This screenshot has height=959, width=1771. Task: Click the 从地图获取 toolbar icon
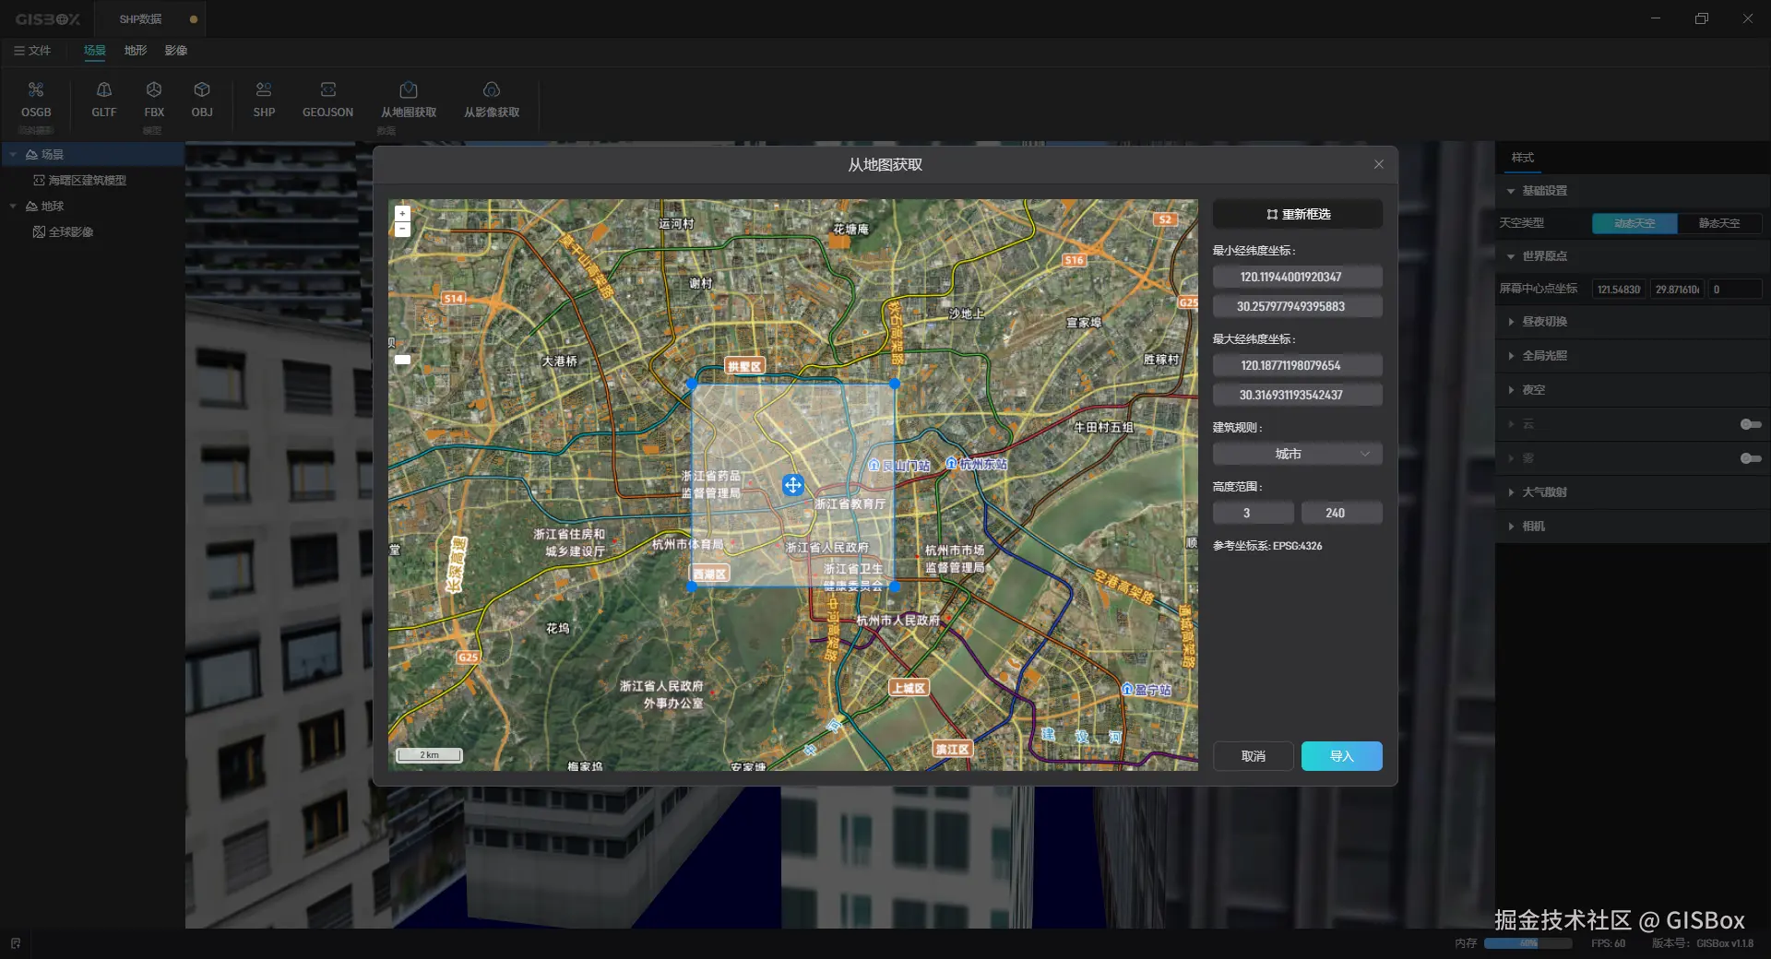point(409,90)
